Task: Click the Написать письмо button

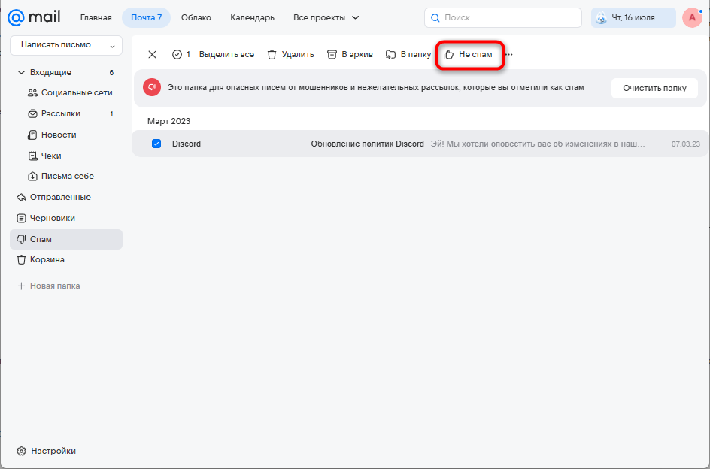Action: [x=56, y=45]
